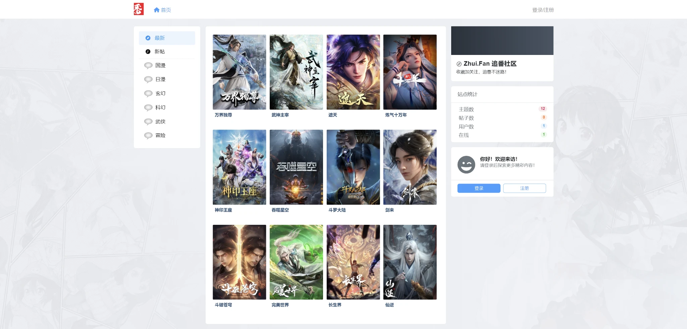Viewport: 687px width, 329px height.
Task: Click the home icon beside 首页
Action: pyautogui.click(x=156, y=10)
